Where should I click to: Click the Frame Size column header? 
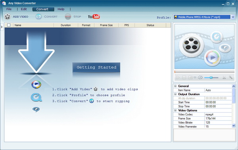(x=106, y=25)
